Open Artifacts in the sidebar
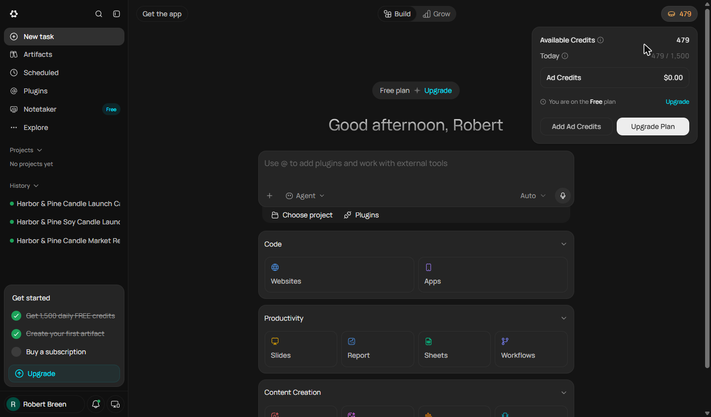This screenshot has height=417, width=711. pyautogui.click(x=64, y=54)
